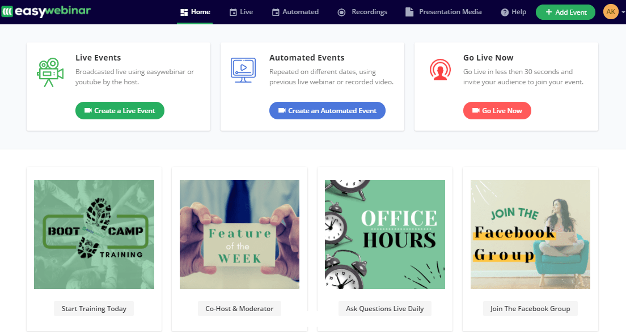Open the Help menu item
The height and width of the screenshot is (332, 626).
tap(513, 12)
